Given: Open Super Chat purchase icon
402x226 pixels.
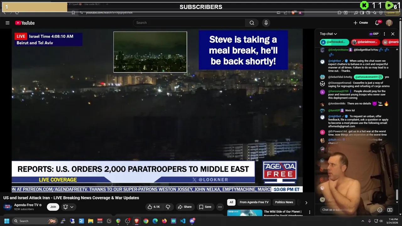Looking at the screenshot, I should pyautogui.click(x=390, y=210).
